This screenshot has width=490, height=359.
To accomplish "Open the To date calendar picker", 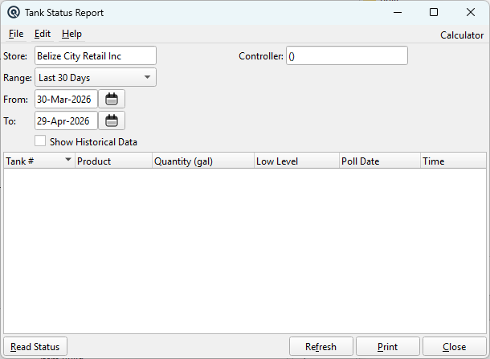I will tap(112, 120).
